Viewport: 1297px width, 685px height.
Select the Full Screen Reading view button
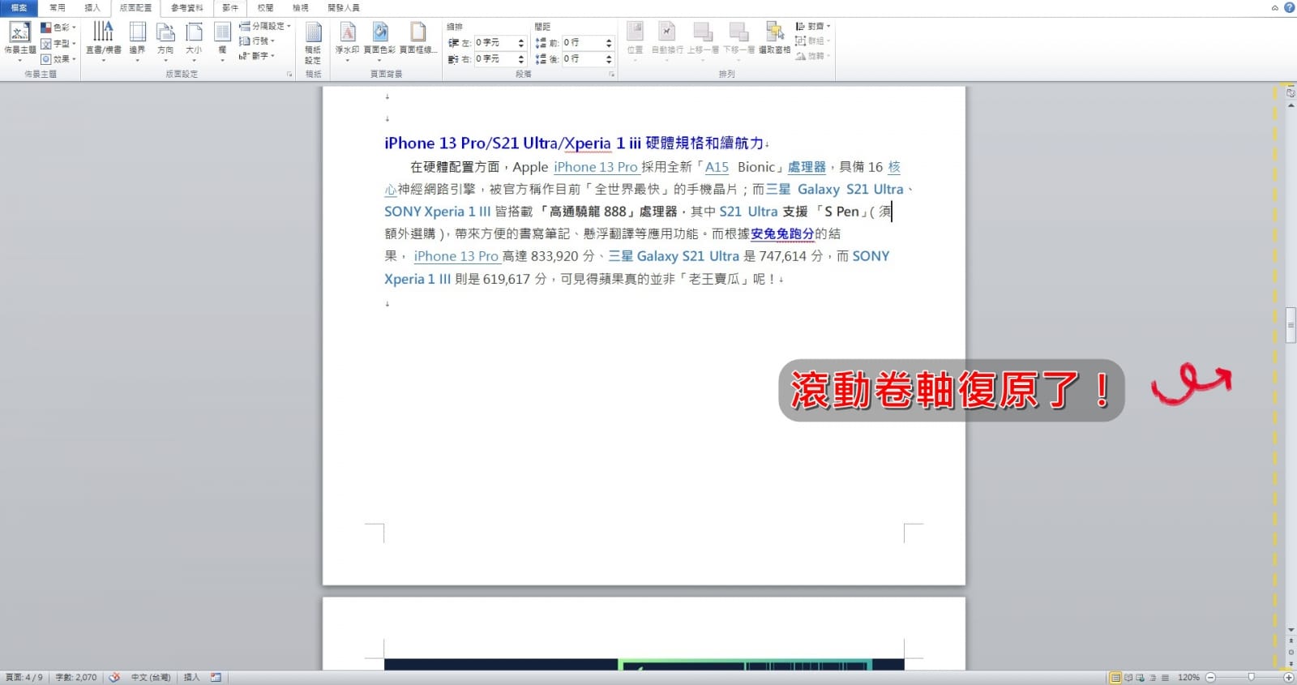tap(1128, 677)
